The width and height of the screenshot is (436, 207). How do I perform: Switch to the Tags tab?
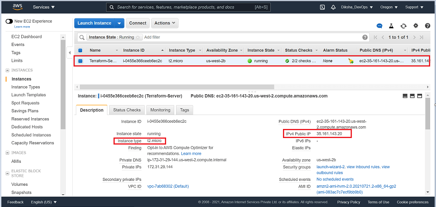coord(185,110)
